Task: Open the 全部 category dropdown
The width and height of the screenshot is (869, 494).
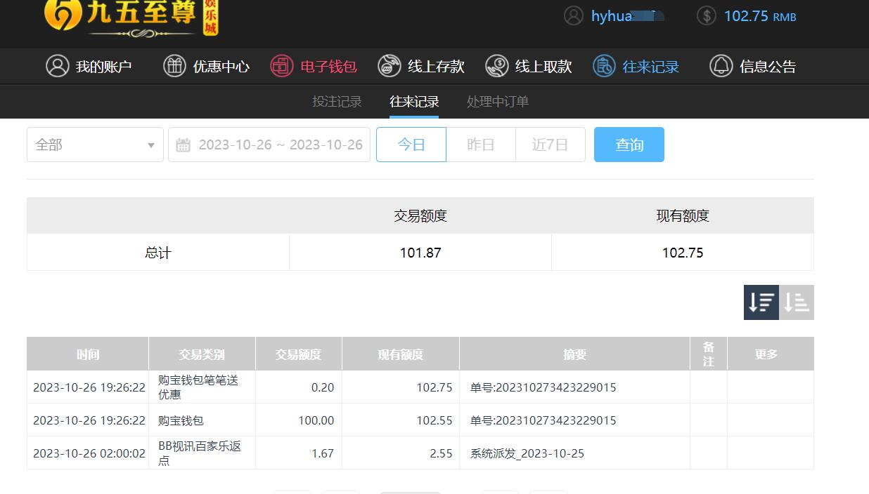Action: (x=95, y=145)
